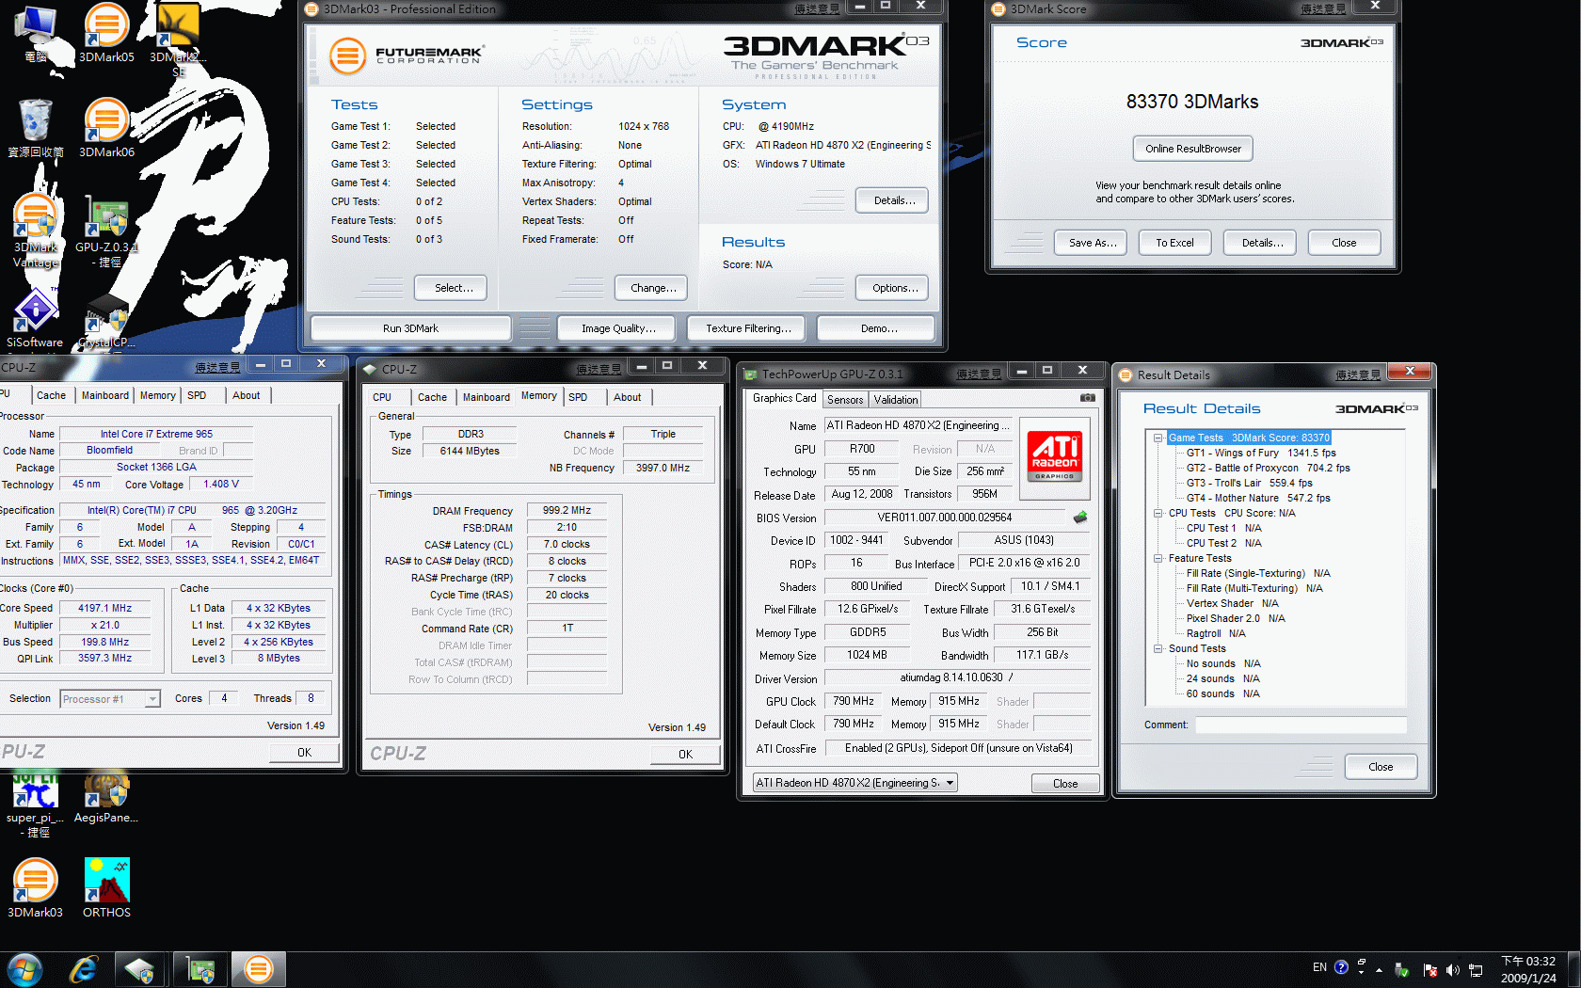Image resolution: width=1581 pixels, height=988 pixels.
Task: Launch Internet Explorer from the taskbar
Action: coord(84,969)
